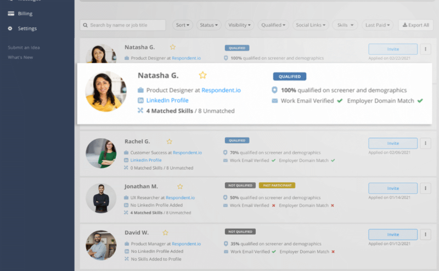Viewport: 439px width, 271px height.
Task: Invite Rachel G. to the project
Action: click(x=393, y=143)
